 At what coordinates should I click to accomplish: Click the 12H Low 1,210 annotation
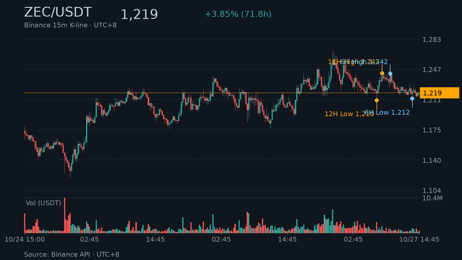pos(349,114)
